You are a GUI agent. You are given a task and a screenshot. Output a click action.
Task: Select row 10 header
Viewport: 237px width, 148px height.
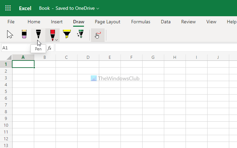6,125
